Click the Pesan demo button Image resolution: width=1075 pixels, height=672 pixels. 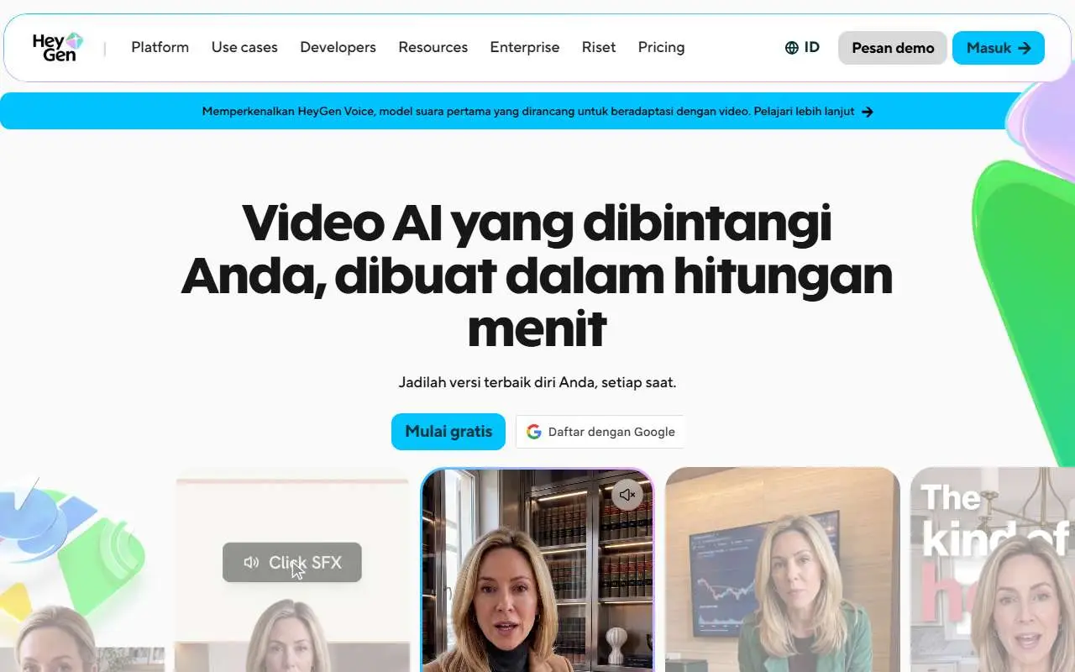pos(893,48)
